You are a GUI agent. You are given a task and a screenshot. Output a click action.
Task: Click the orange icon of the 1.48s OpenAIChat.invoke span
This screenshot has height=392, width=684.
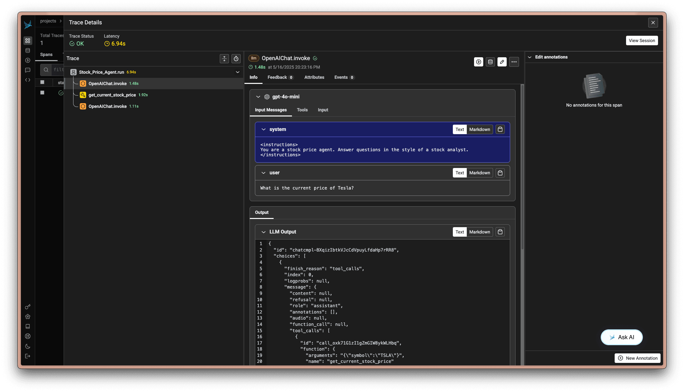(83, 84)
